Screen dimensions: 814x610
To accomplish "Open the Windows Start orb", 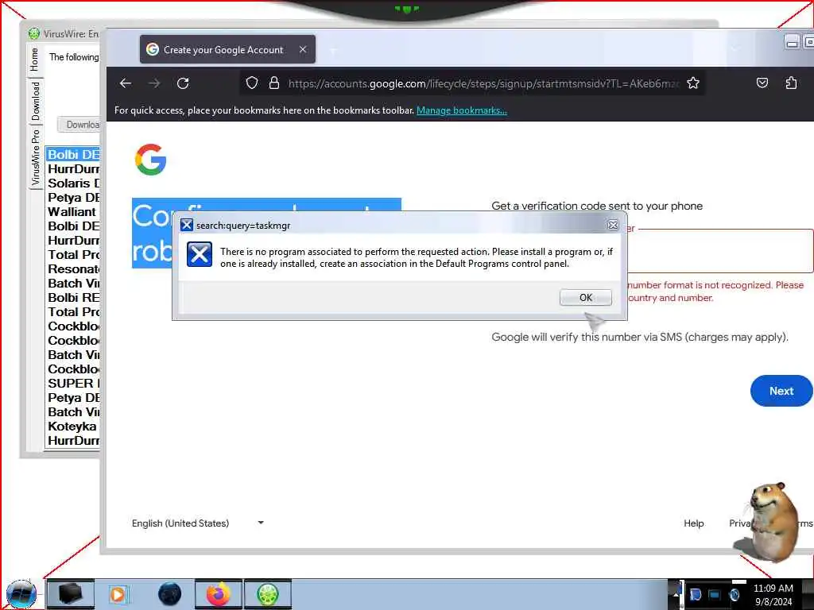I will [x=21, y=595].
